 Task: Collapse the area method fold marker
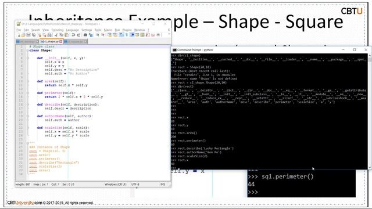click(28, 81)
